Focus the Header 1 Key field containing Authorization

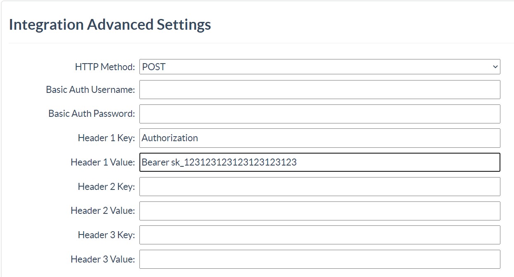(320, 138)
